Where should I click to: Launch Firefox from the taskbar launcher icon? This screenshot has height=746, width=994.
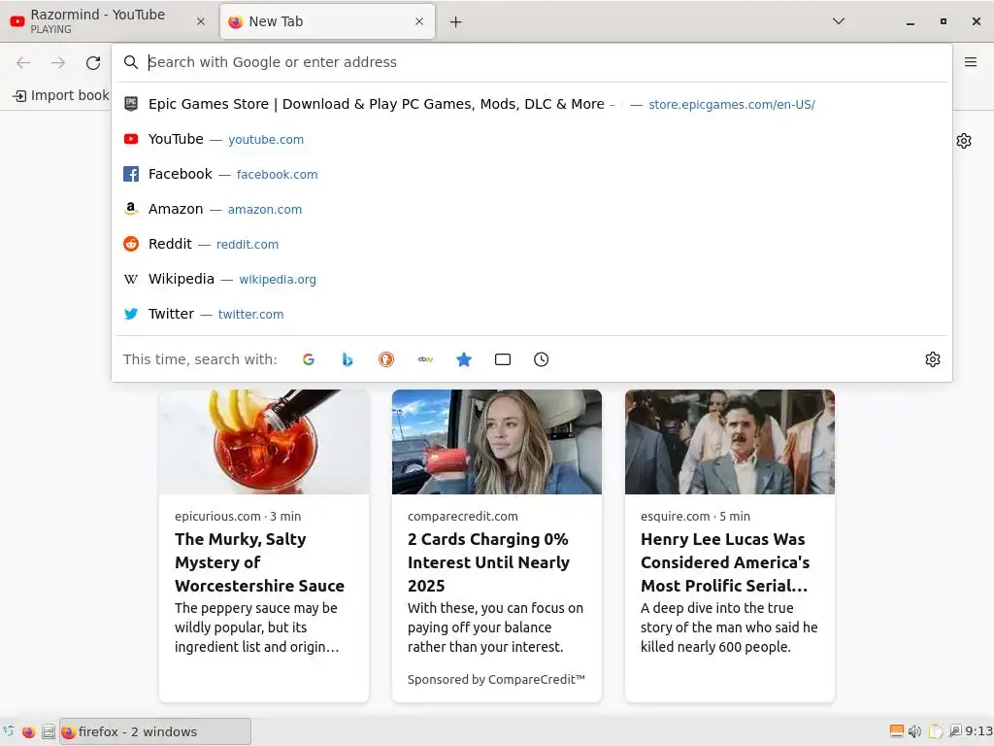pos(28,731)
